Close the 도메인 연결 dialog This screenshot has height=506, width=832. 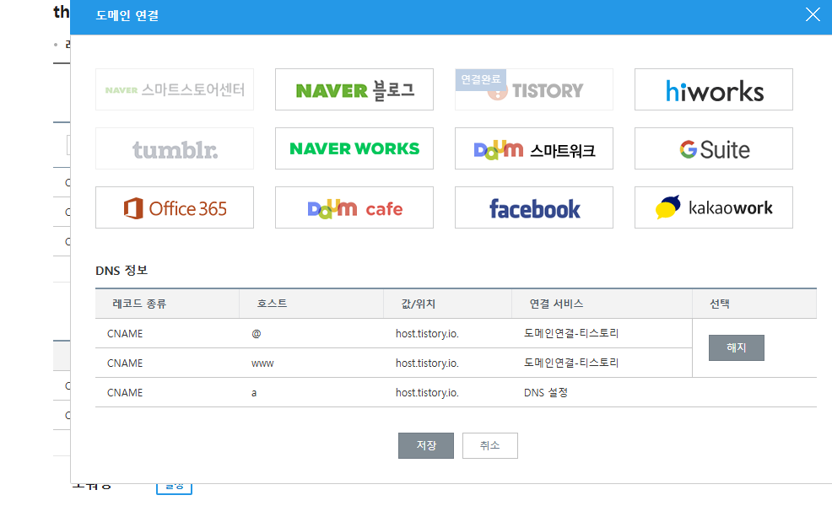813,14
